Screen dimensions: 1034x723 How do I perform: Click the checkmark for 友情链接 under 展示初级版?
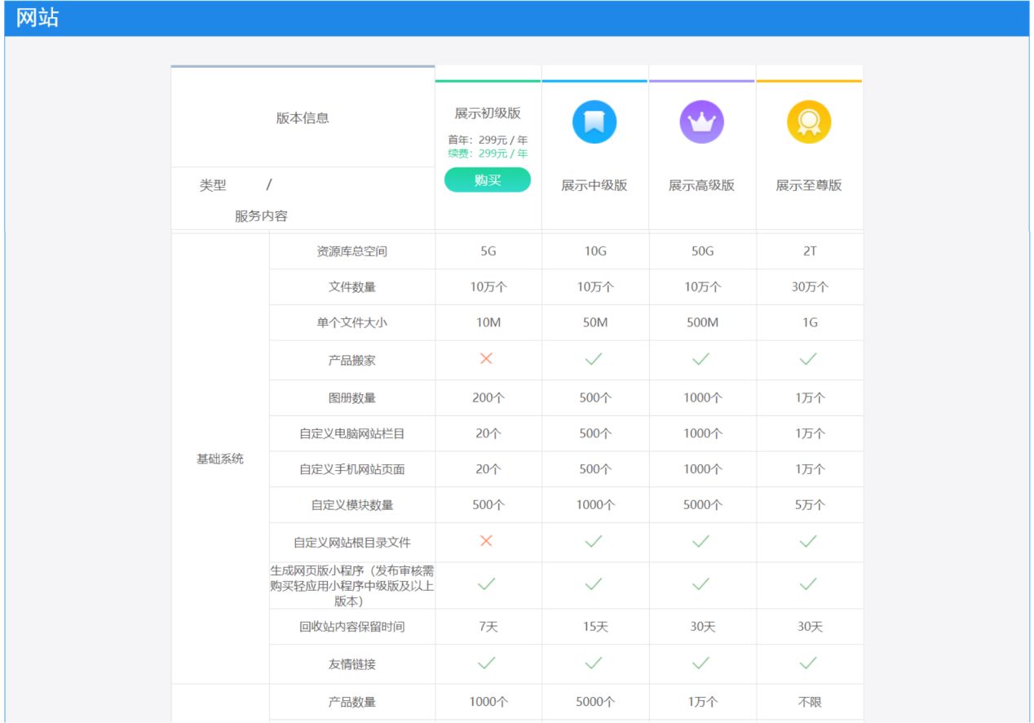[x=487, y=663]
